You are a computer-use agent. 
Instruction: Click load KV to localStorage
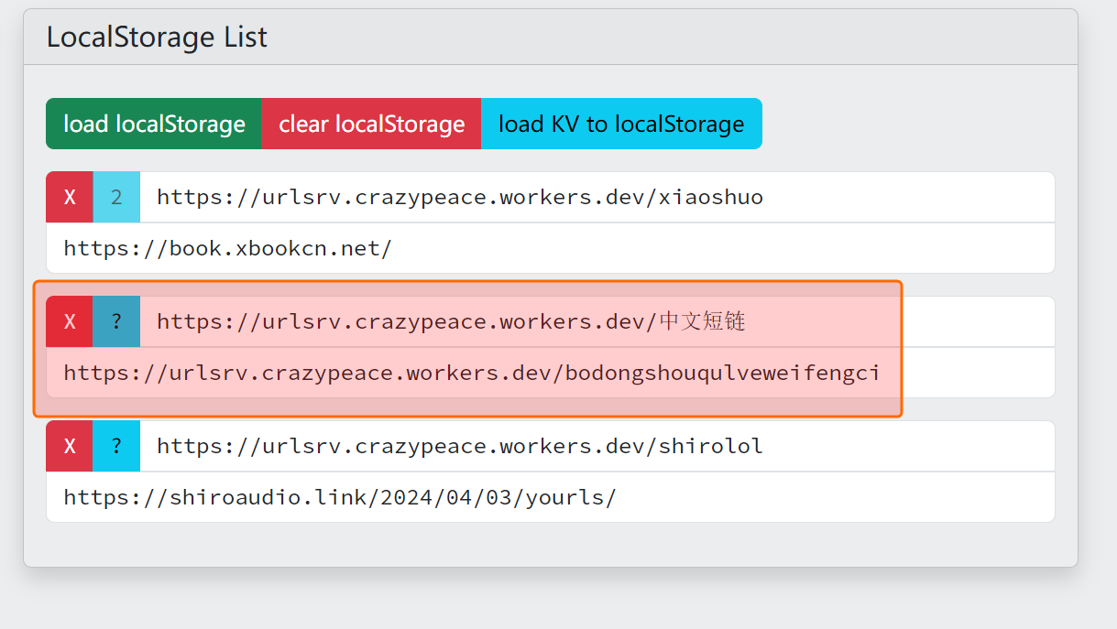click(x=621, y=124)
